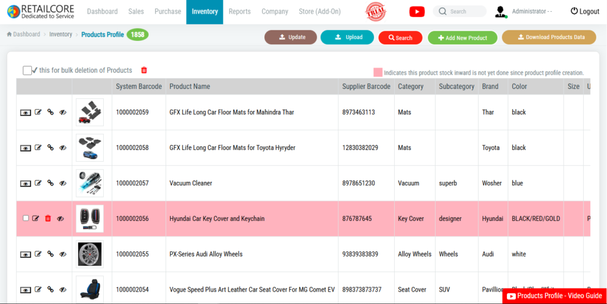The width and height of the screenshot is (607, 304).
Task: Click the view eye icon for Toyota Hyryder mats
Action: coord(25,148)
